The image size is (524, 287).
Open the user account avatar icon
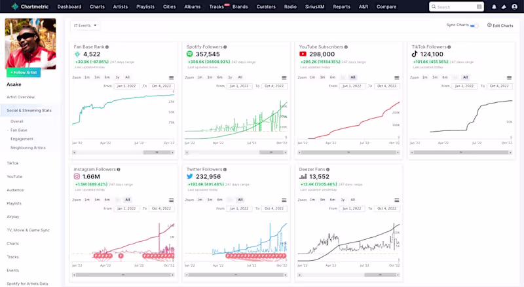tap(514, 7)
